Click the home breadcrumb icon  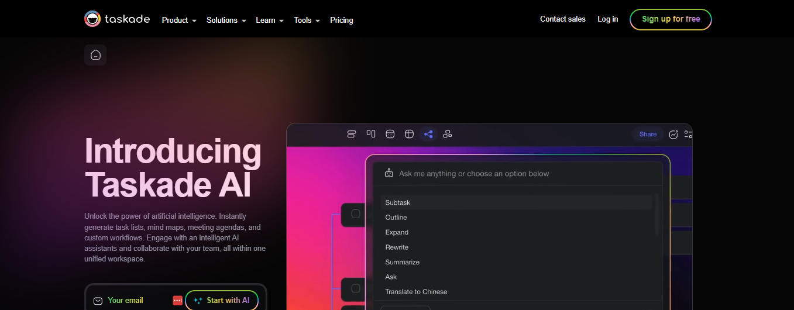click(95, 55)
